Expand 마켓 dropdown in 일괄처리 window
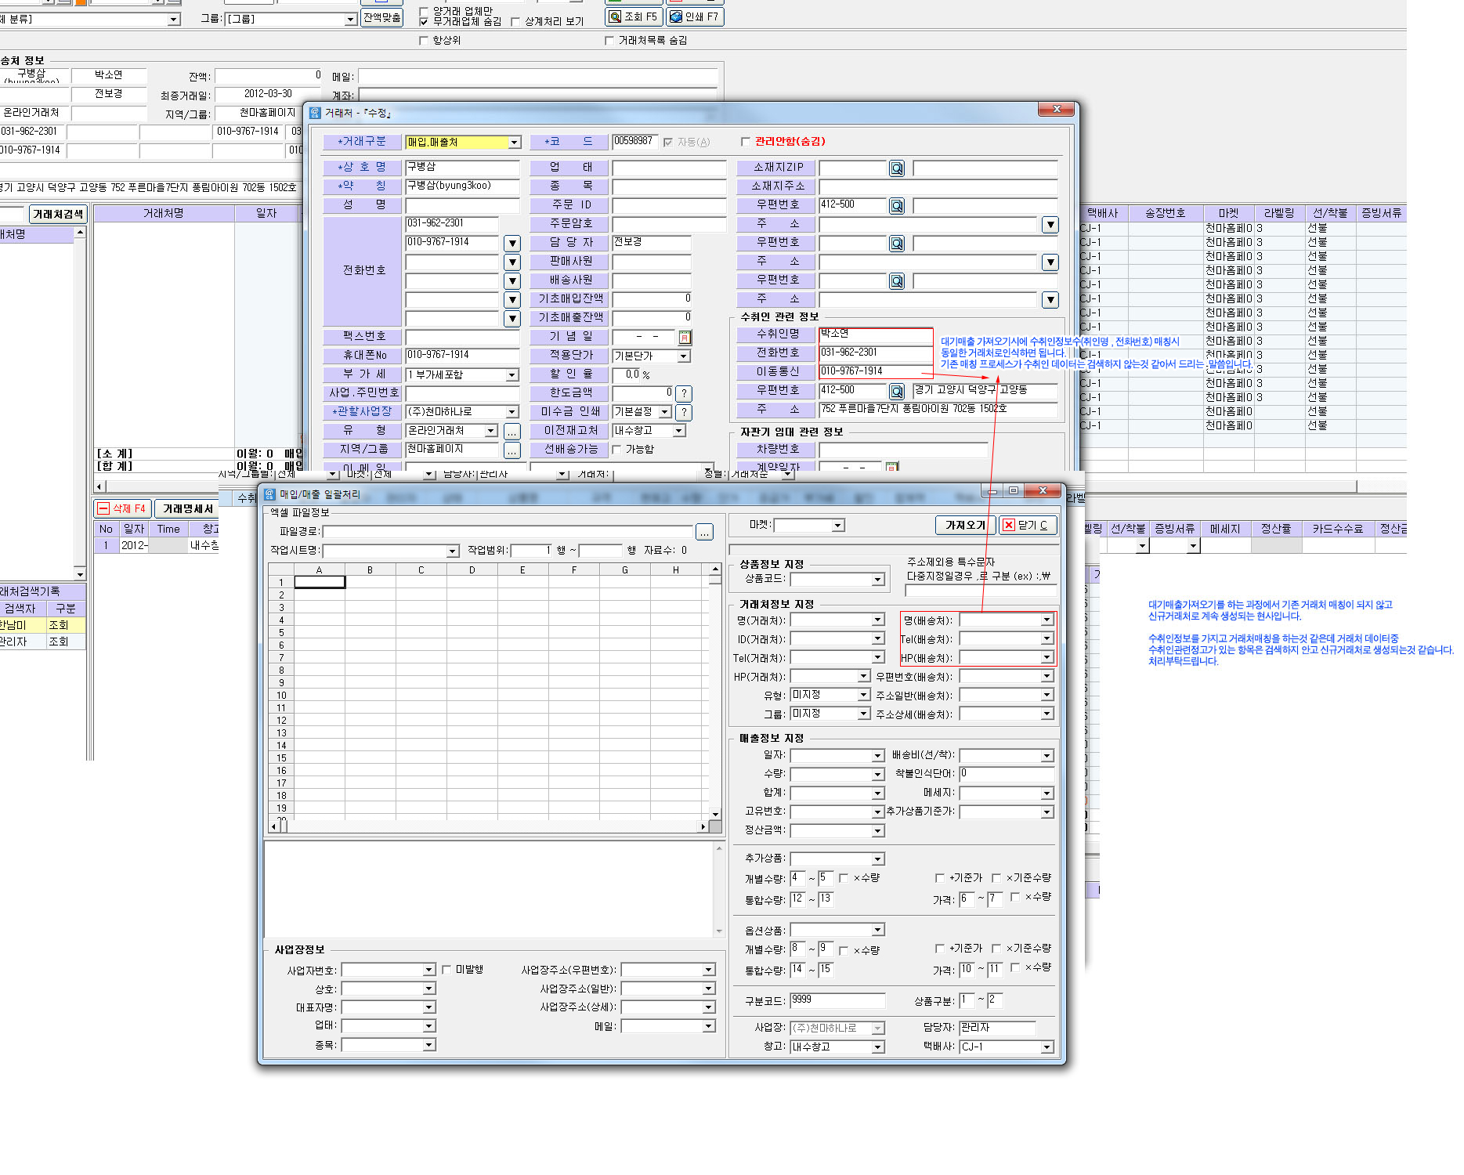The width and height of the screenshot is (1464, 1175). click(838, 526)
